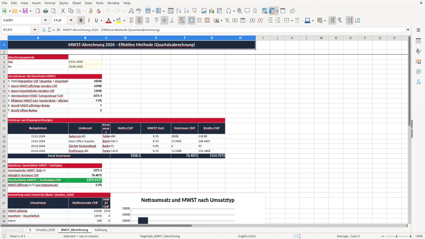Run the Spelling check icon

(x=138, y=11)
